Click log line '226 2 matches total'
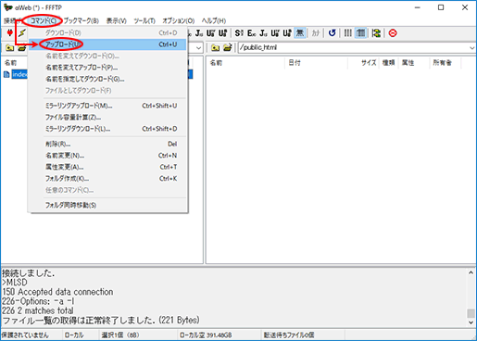Viewport: 477px width, 341px height. point(38,310)
